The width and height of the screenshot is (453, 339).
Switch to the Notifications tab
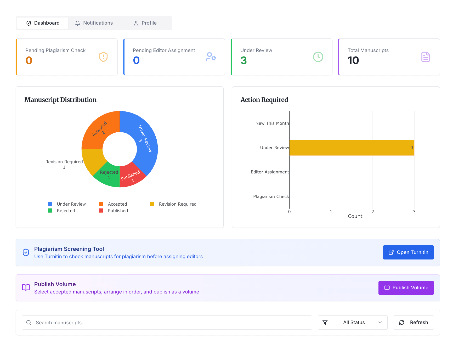94,23
